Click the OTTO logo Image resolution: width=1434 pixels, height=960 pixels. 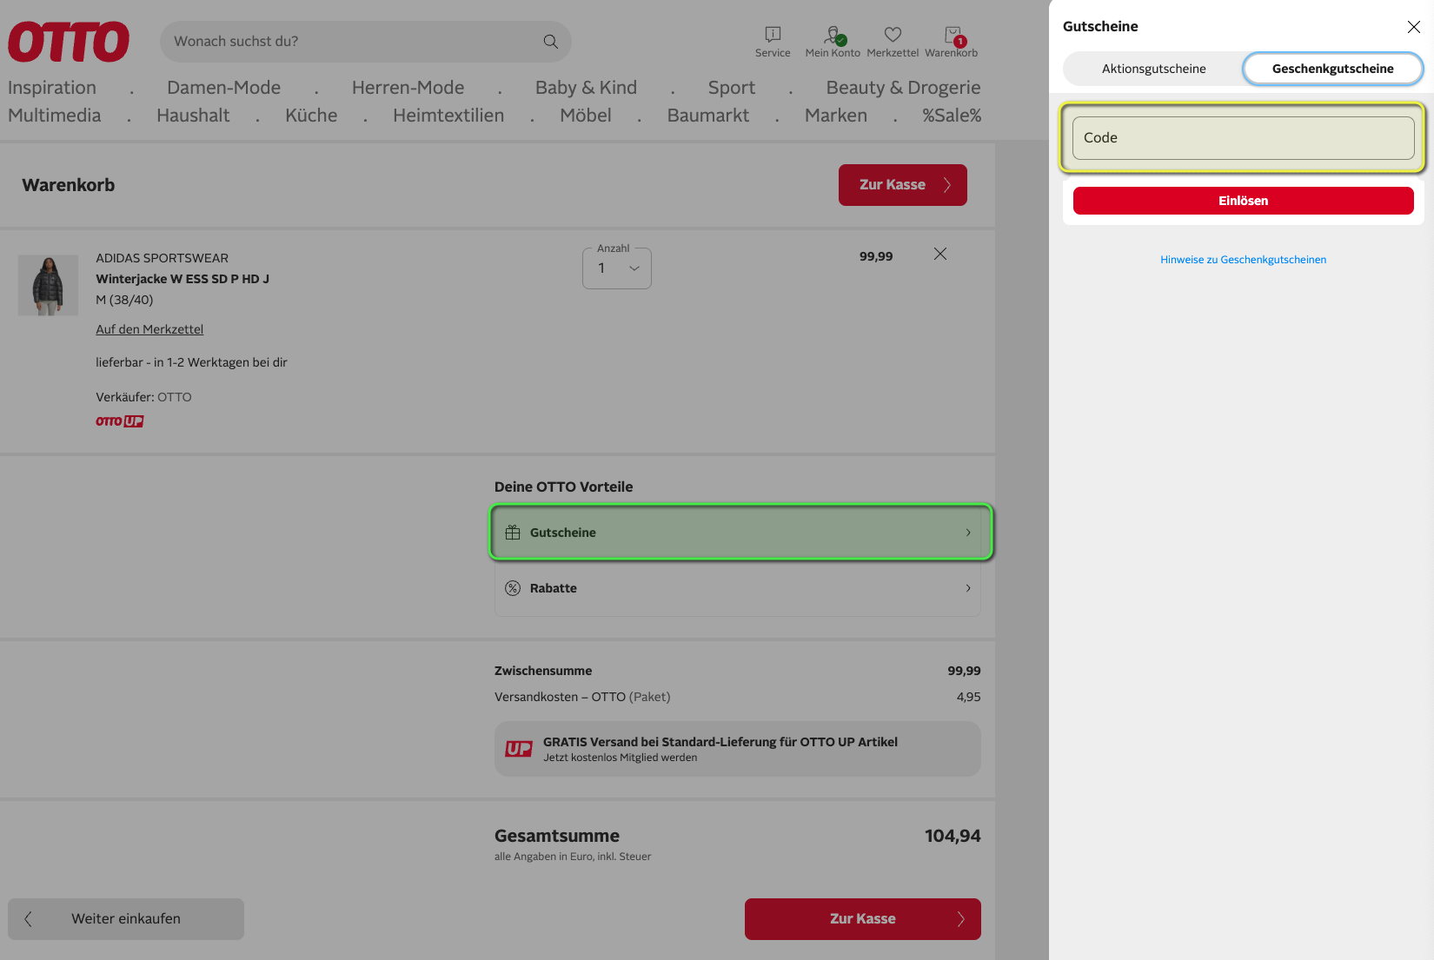pyautogui.click(x=69, y=42)
